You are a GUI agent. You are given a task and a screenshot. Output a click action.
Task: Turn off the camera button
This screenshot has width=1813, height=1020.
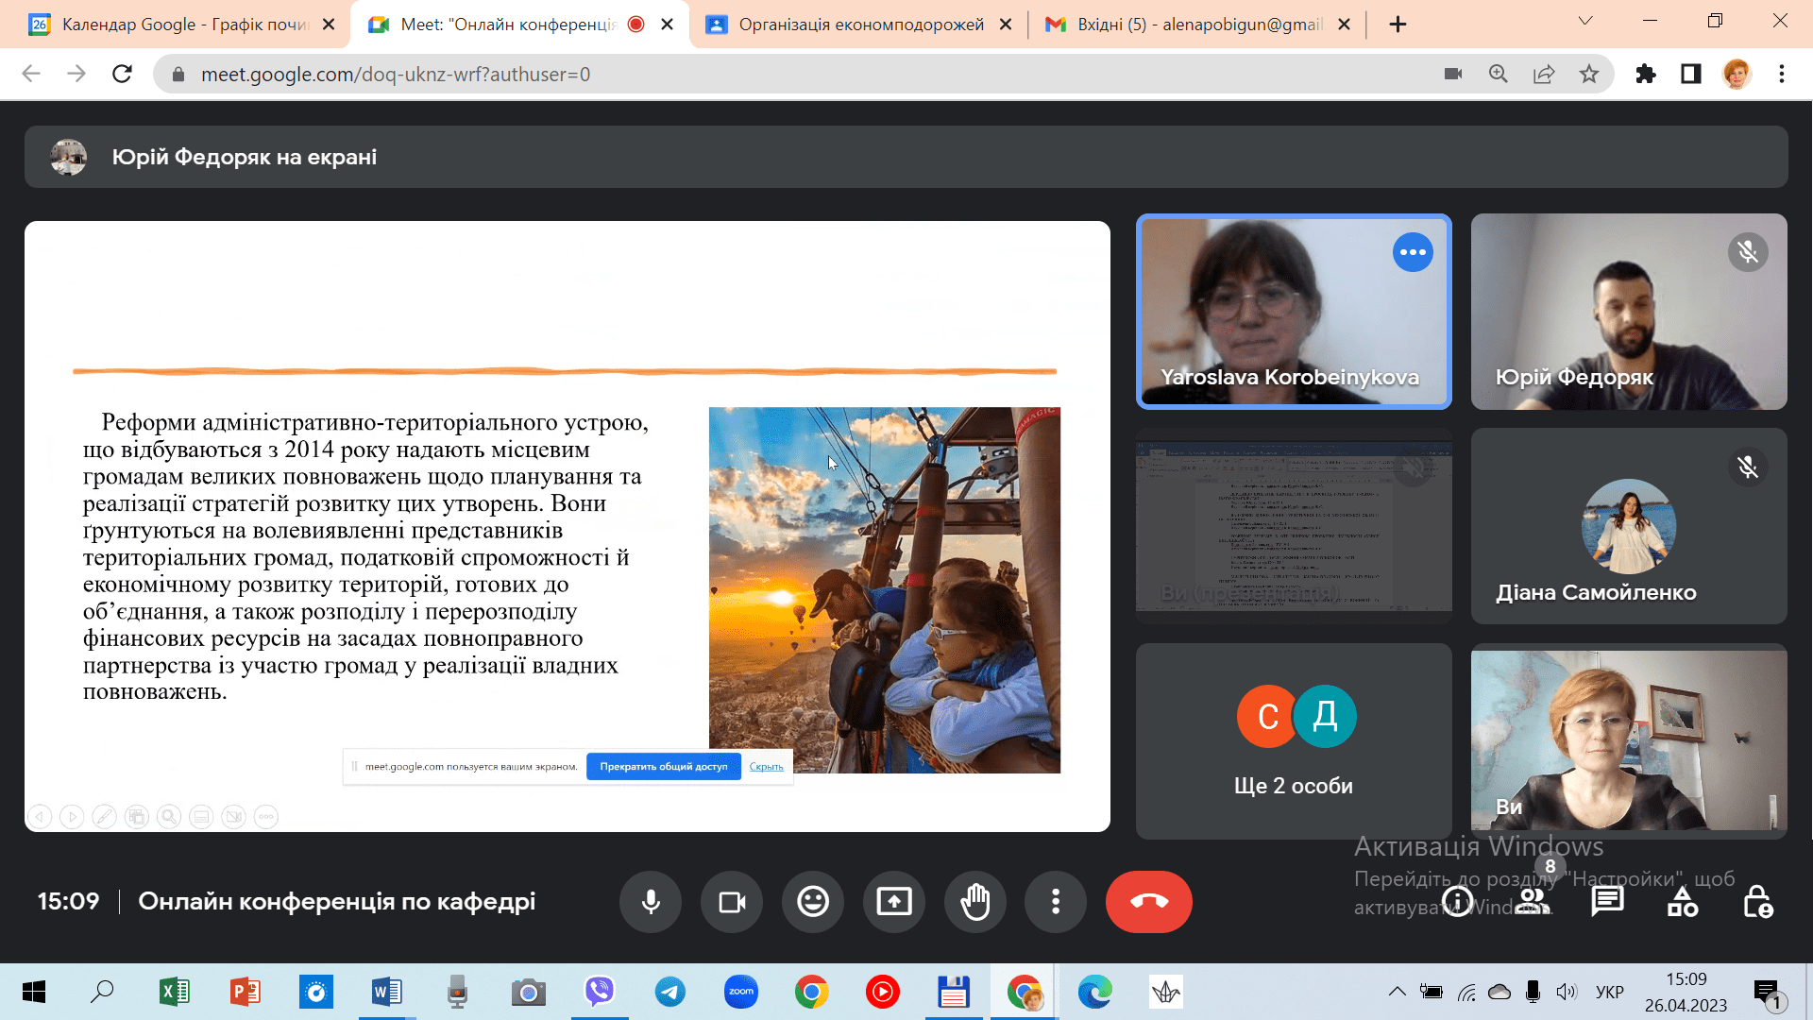point(732,902)
